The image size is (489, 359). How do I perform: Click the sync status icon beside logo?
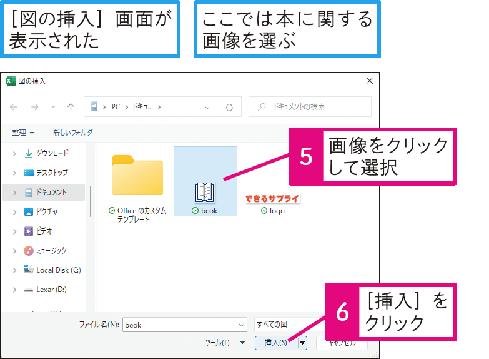point(264,211)
